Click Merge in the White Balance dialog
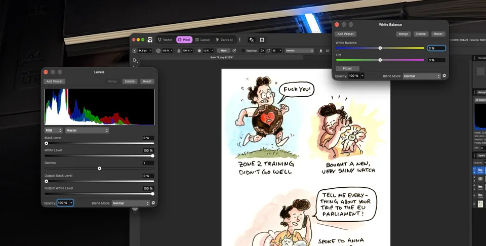 click(403, 34)
